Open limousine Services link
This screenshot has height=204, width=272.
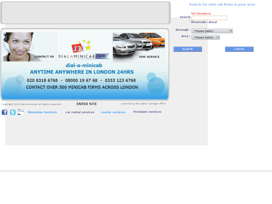42,112
